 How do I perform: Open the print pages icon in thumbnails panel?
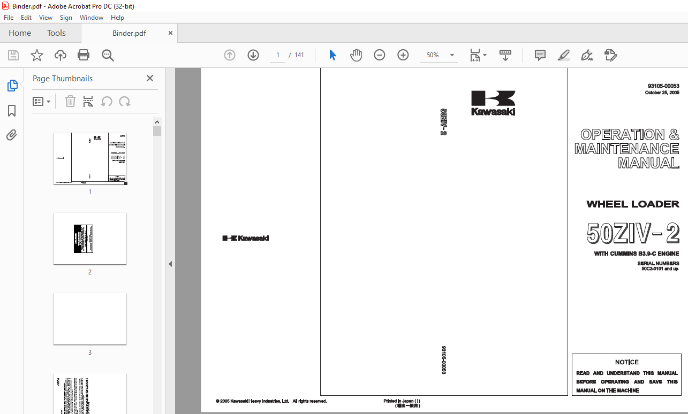(88, 101)
